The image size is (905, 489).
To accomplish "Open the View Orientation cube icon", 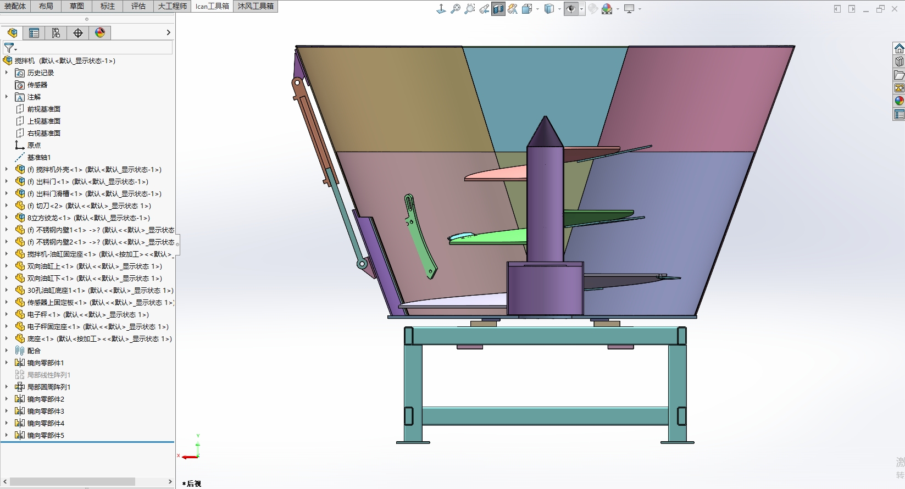I will tap(527, 9).
